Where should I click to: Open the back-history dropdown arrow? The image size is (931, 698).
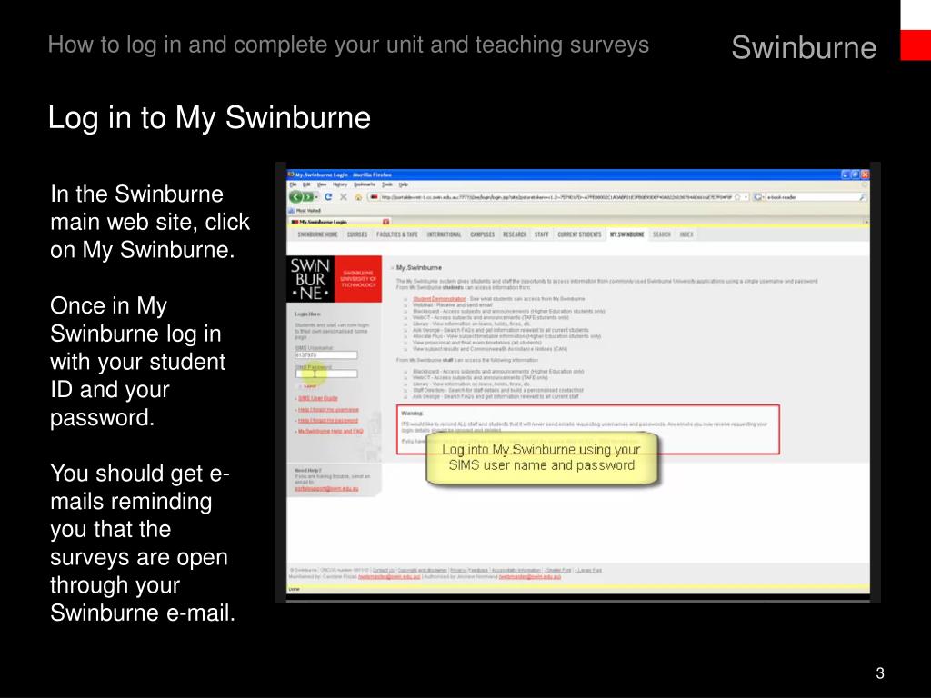point(317,197)
